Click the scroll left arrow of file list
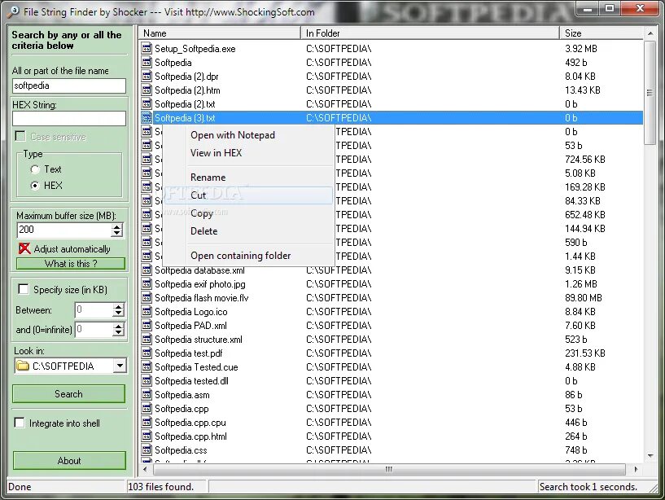The image size is (665, 500). 145,469
